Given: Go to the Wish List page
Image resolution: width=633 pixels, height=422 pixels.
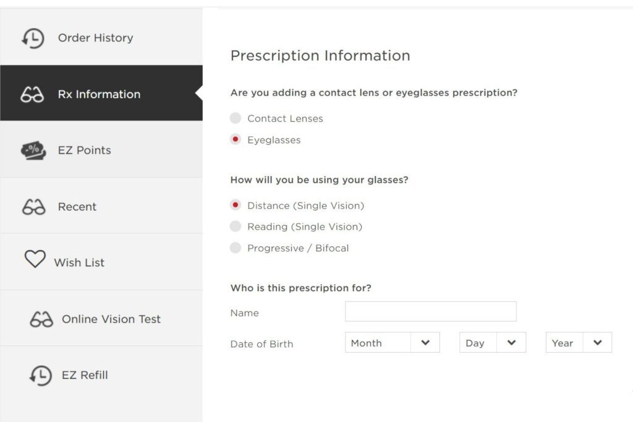Looking at the screenshot, I should coord(79,262).
